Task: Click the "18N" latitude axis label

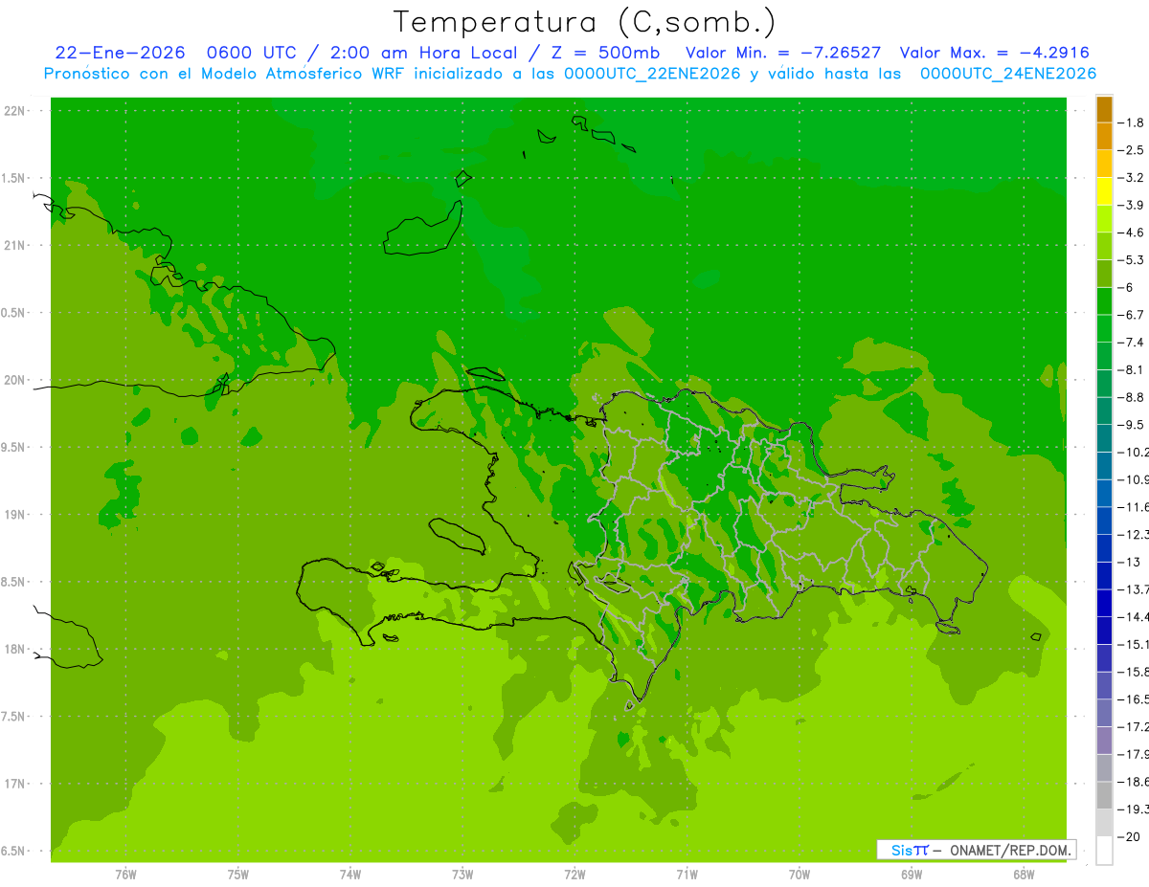Action: coord(15,649)
